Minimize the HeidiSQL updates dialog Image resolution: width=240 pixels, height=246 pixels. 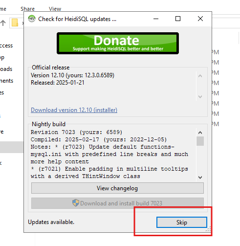click(156, 19)
